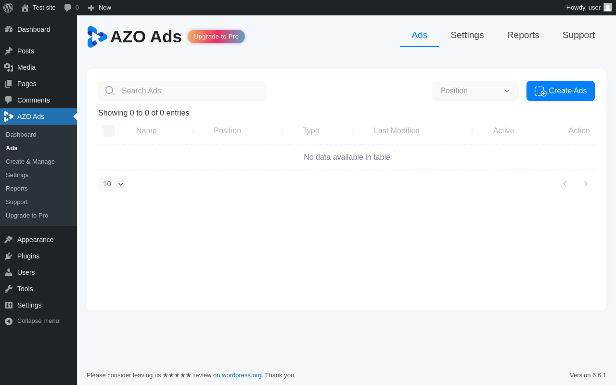Click the user avatar in admin bar

[x=608, y=7]
